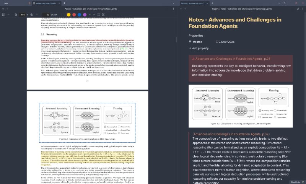The height and width of the screenshot is (184, 306).
Task: Open the p.31 backlink in the red callout
Action: point(233,59)
